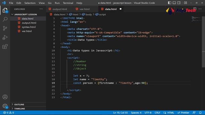Open editor more actions ellipsis
Screen dimensions: 205x115
tap(200, 9)
